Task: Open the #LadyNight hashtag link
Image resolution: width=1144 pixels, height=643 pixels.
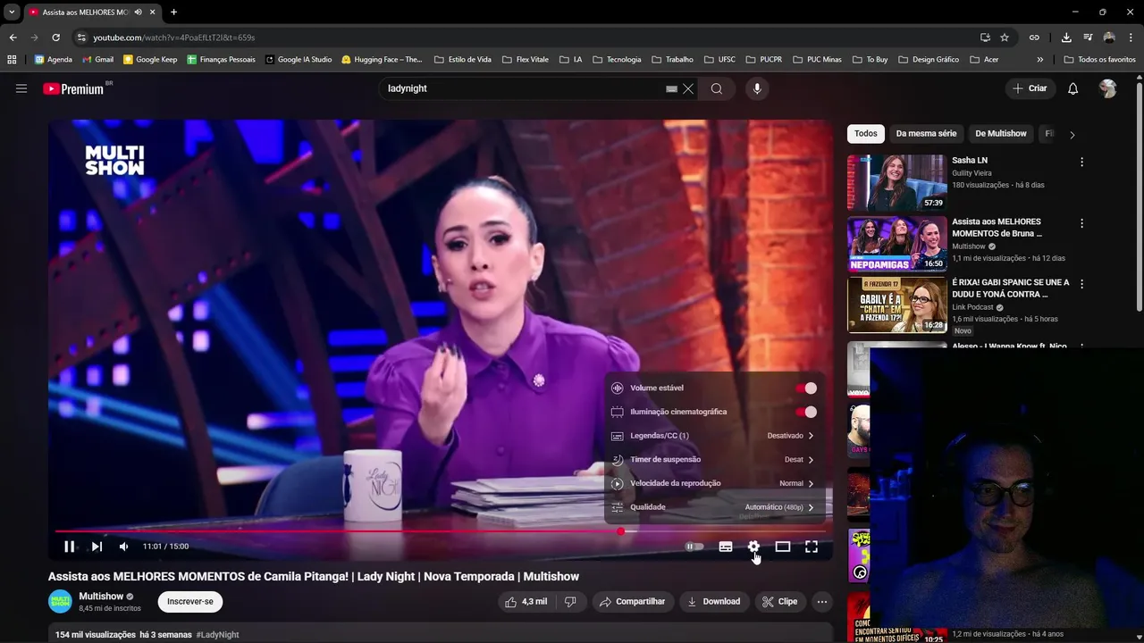Action: click(x=217, y=635)
